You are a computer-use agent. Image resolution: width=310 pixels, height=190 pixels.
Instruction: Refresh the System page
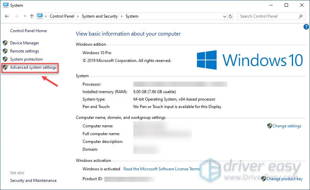click(230, 17)
